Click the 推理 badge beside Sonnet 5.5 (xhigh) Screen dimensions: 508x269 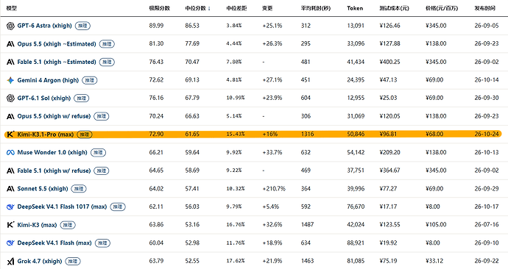79,188
